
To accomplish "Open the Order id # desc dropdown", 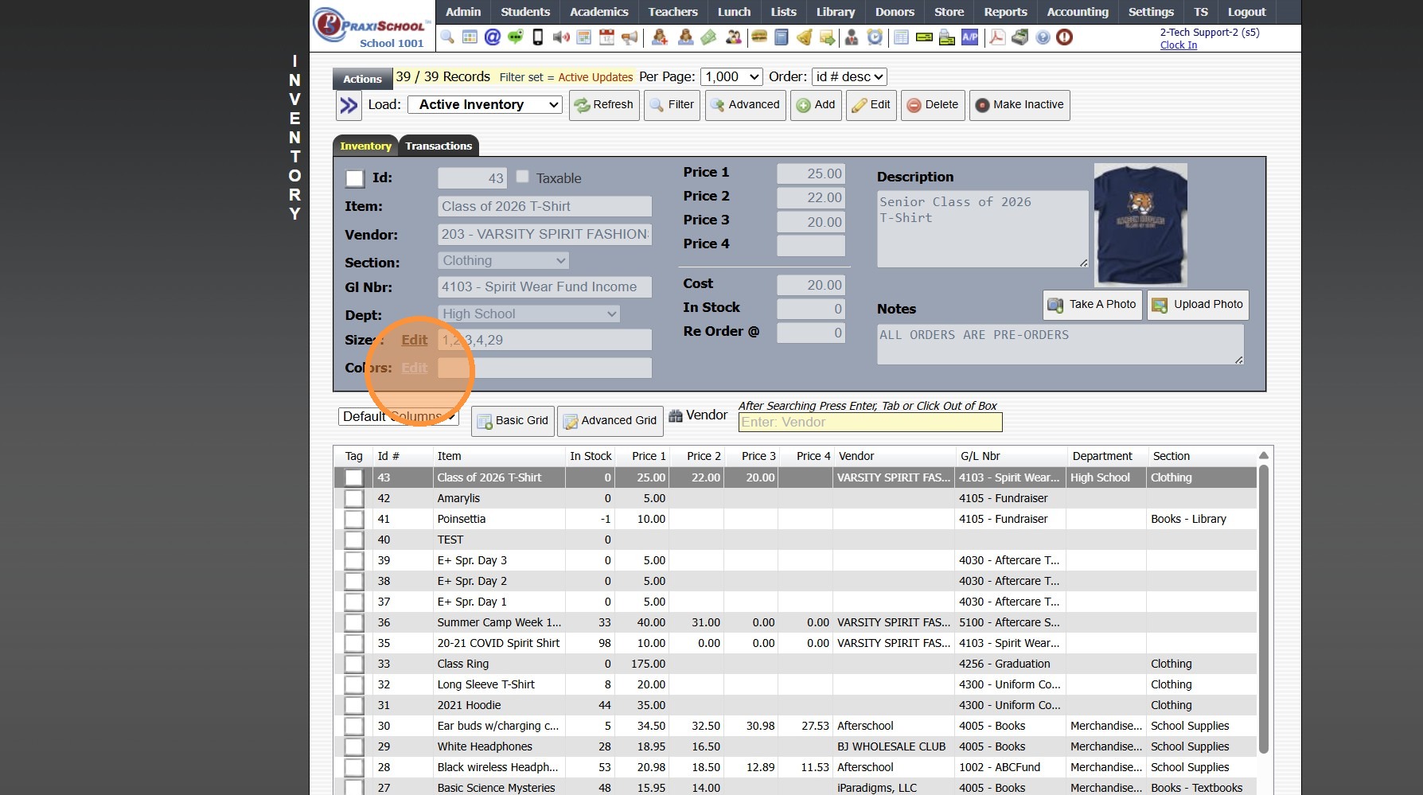I will [x=848, y=77].
